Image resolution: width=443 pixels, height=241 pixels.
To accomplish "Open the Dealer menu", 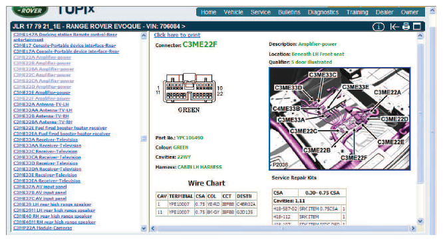I will 384,12.
